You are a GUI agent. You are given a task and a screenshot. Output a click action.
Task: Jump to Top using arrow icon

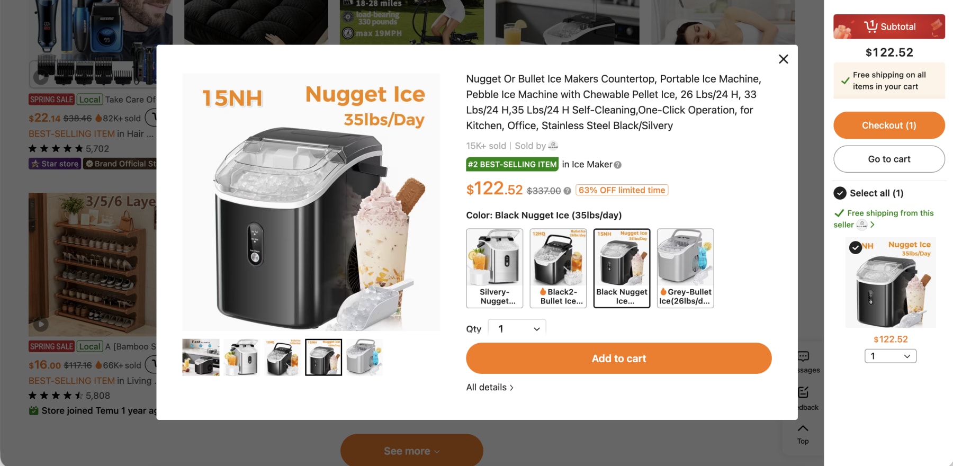point(803,428)
